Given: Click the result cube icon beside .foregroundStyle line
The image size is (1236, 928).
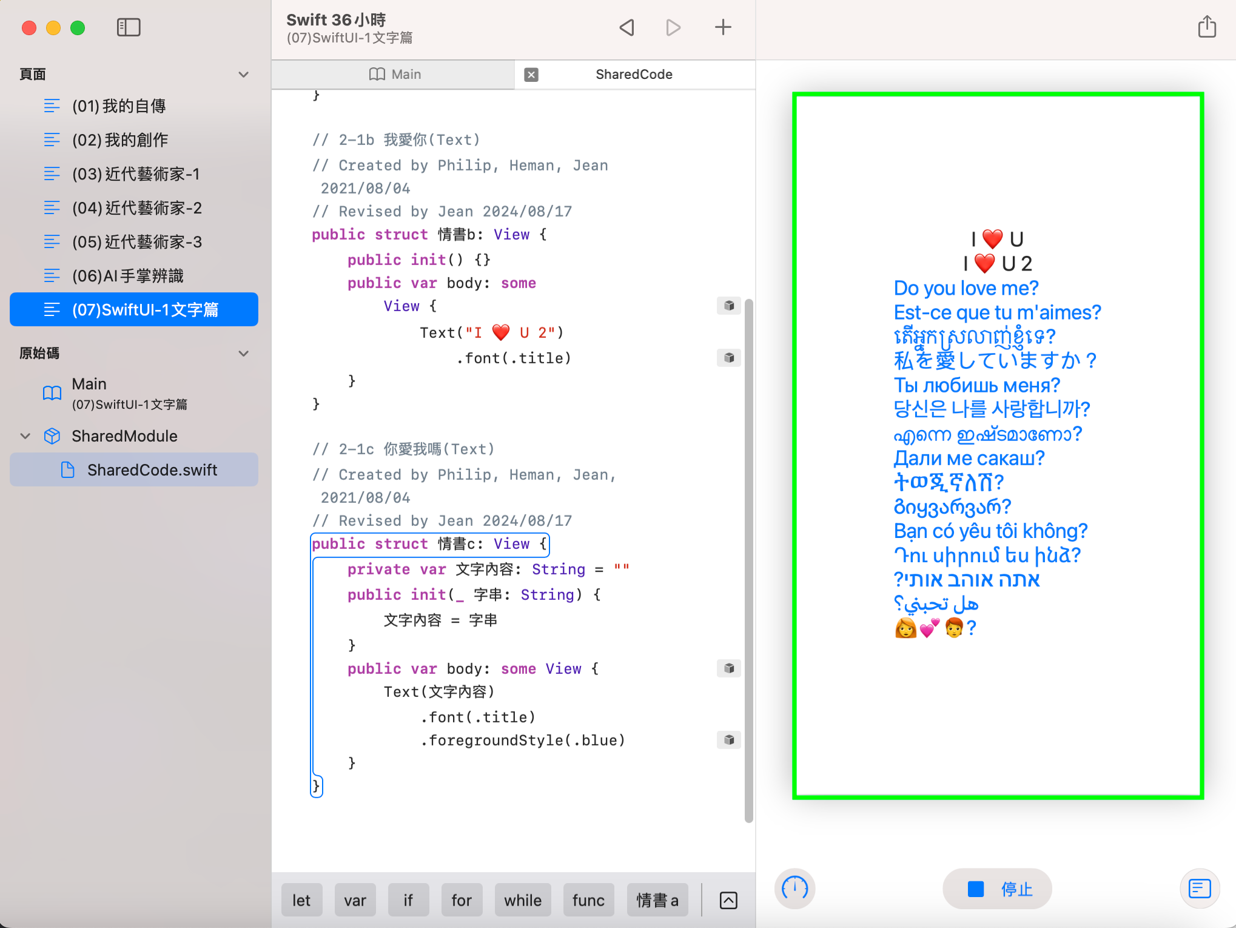Looking at the screenshot, I should point(729,740).
